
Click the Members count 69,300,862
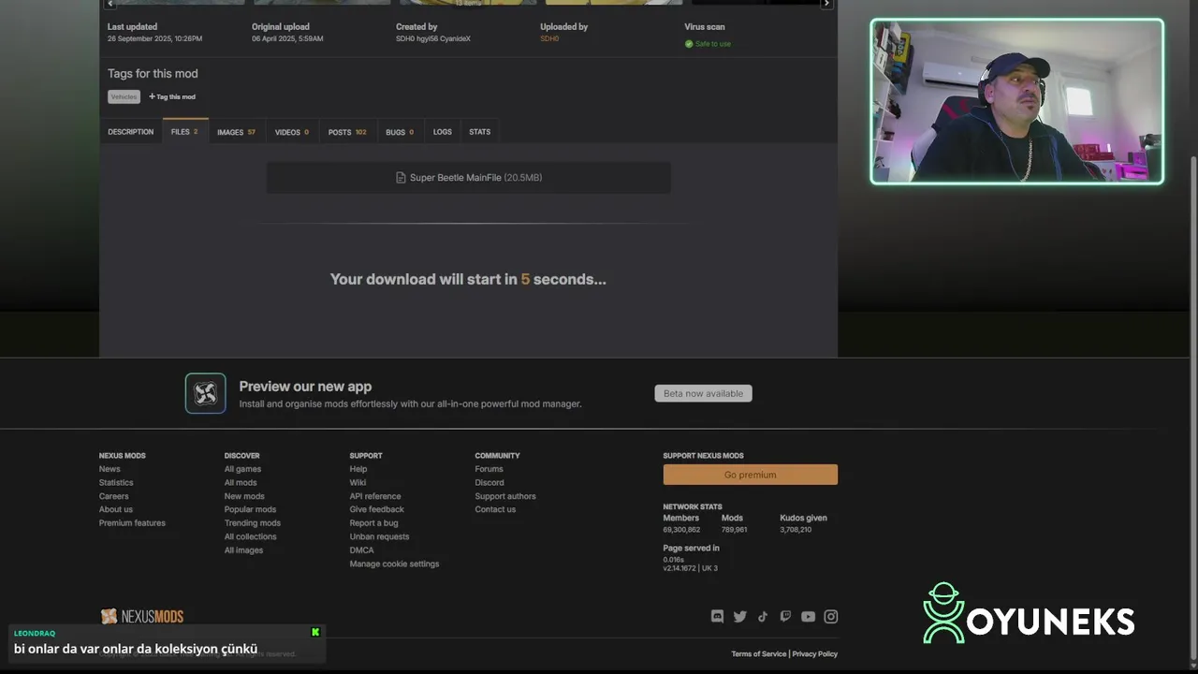(x=681, y=530)
